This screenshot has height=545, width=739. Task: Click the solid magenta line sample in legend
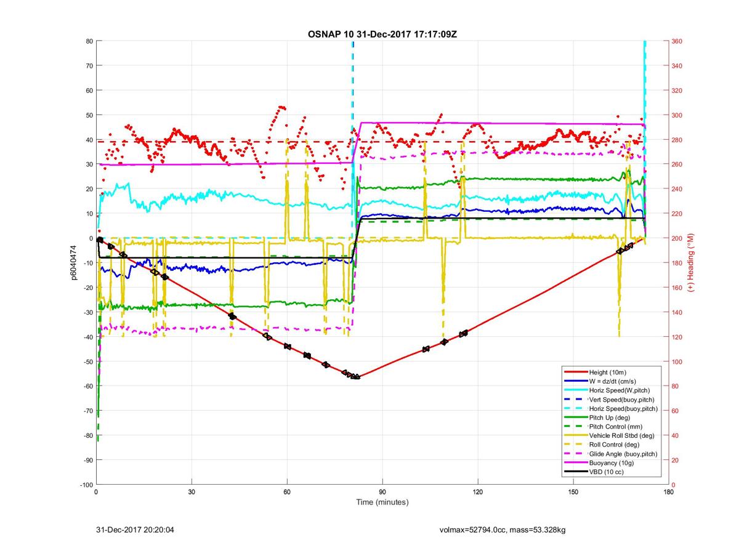(x=575, y=463)
